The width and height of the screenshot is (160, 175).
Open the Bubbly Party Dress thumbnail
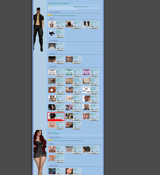click(86, 149)
